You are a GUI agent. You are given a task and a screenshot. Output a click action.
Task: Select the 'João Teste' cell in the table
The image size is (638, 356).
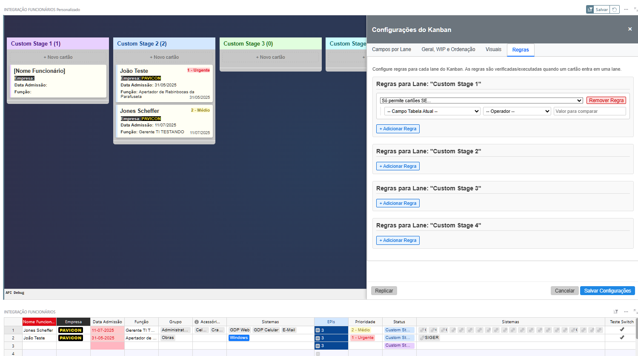coord(39,338)
